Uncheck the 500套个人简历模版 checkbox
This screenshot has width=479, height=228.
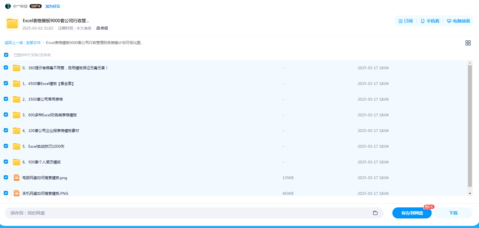tap(6, 162)
